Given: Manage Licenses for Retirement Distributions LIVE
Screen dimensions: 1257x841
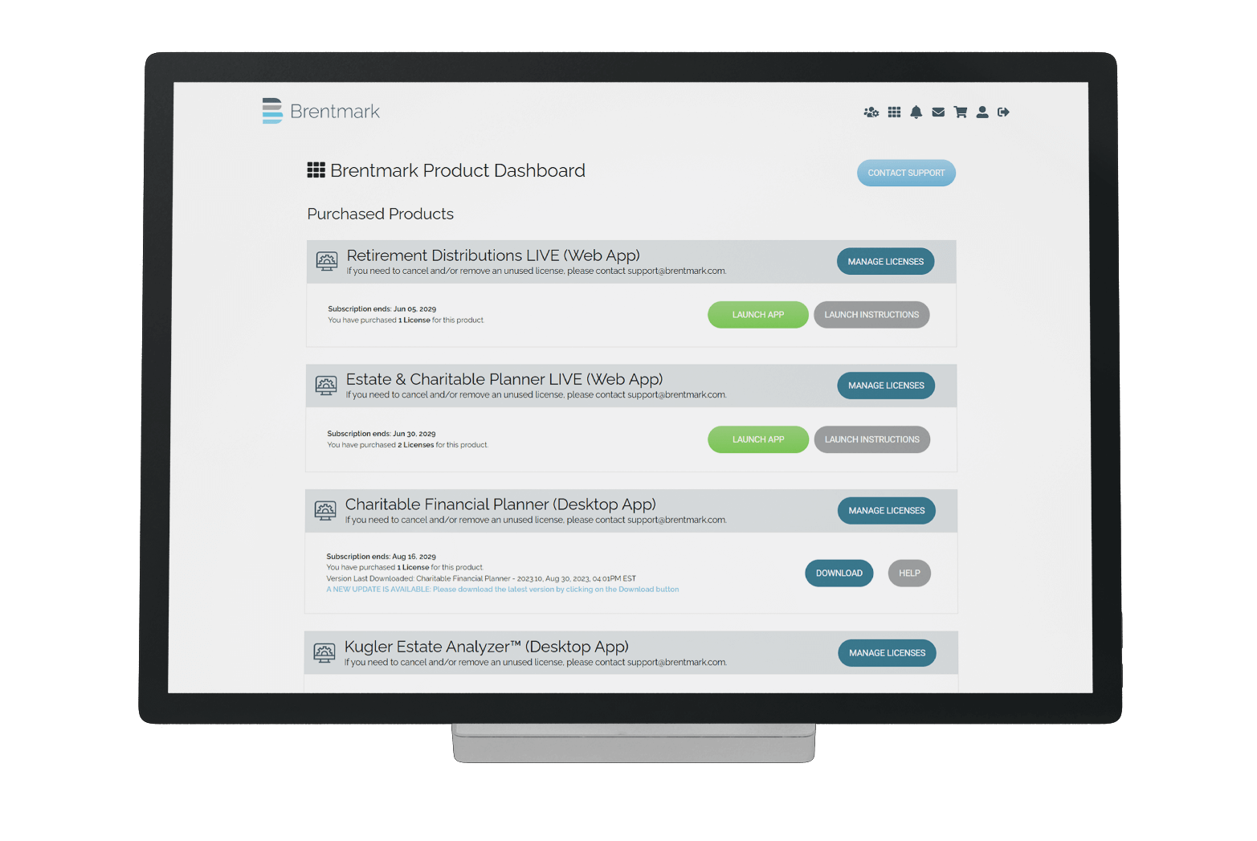Looking at the screenshot, I should point(886,262).
